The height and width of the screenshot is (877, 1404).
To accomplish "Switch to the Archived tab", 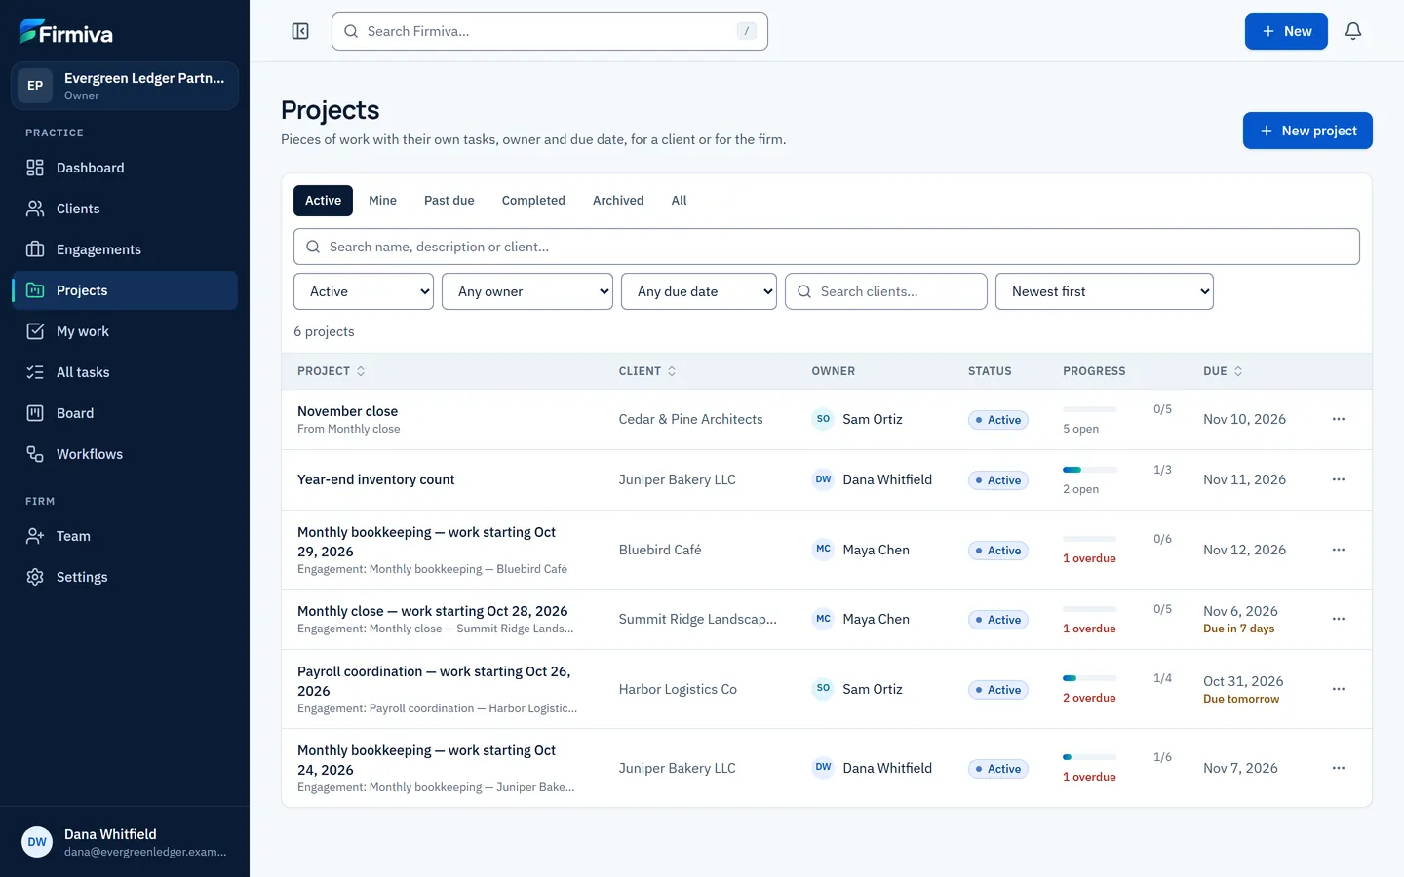I will (618, 201).
